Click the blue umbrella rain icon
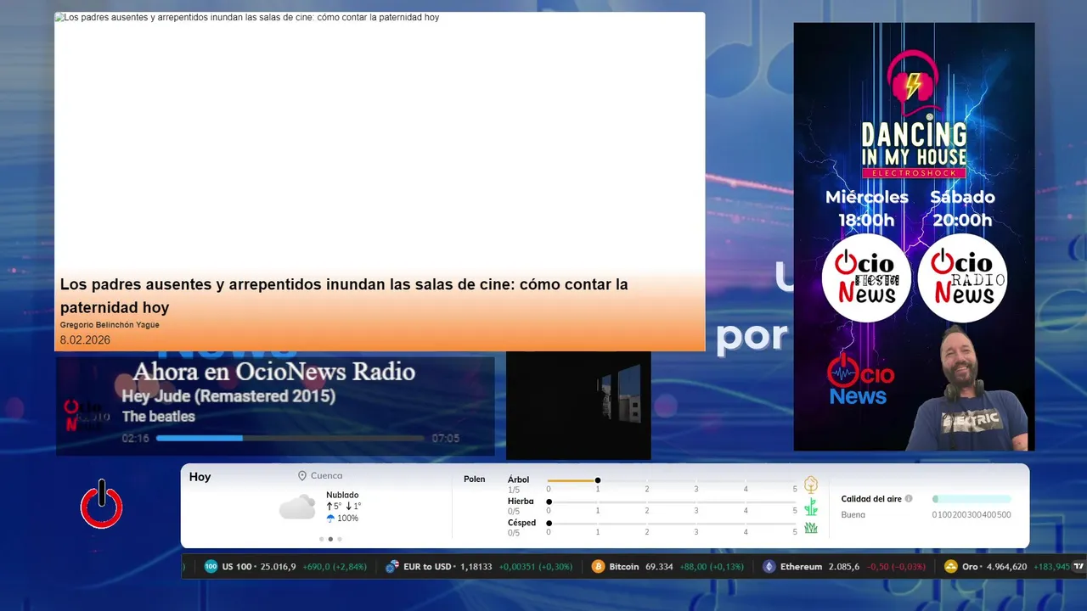This screenshot has width=1087, height=611. [x=330, y=519]
